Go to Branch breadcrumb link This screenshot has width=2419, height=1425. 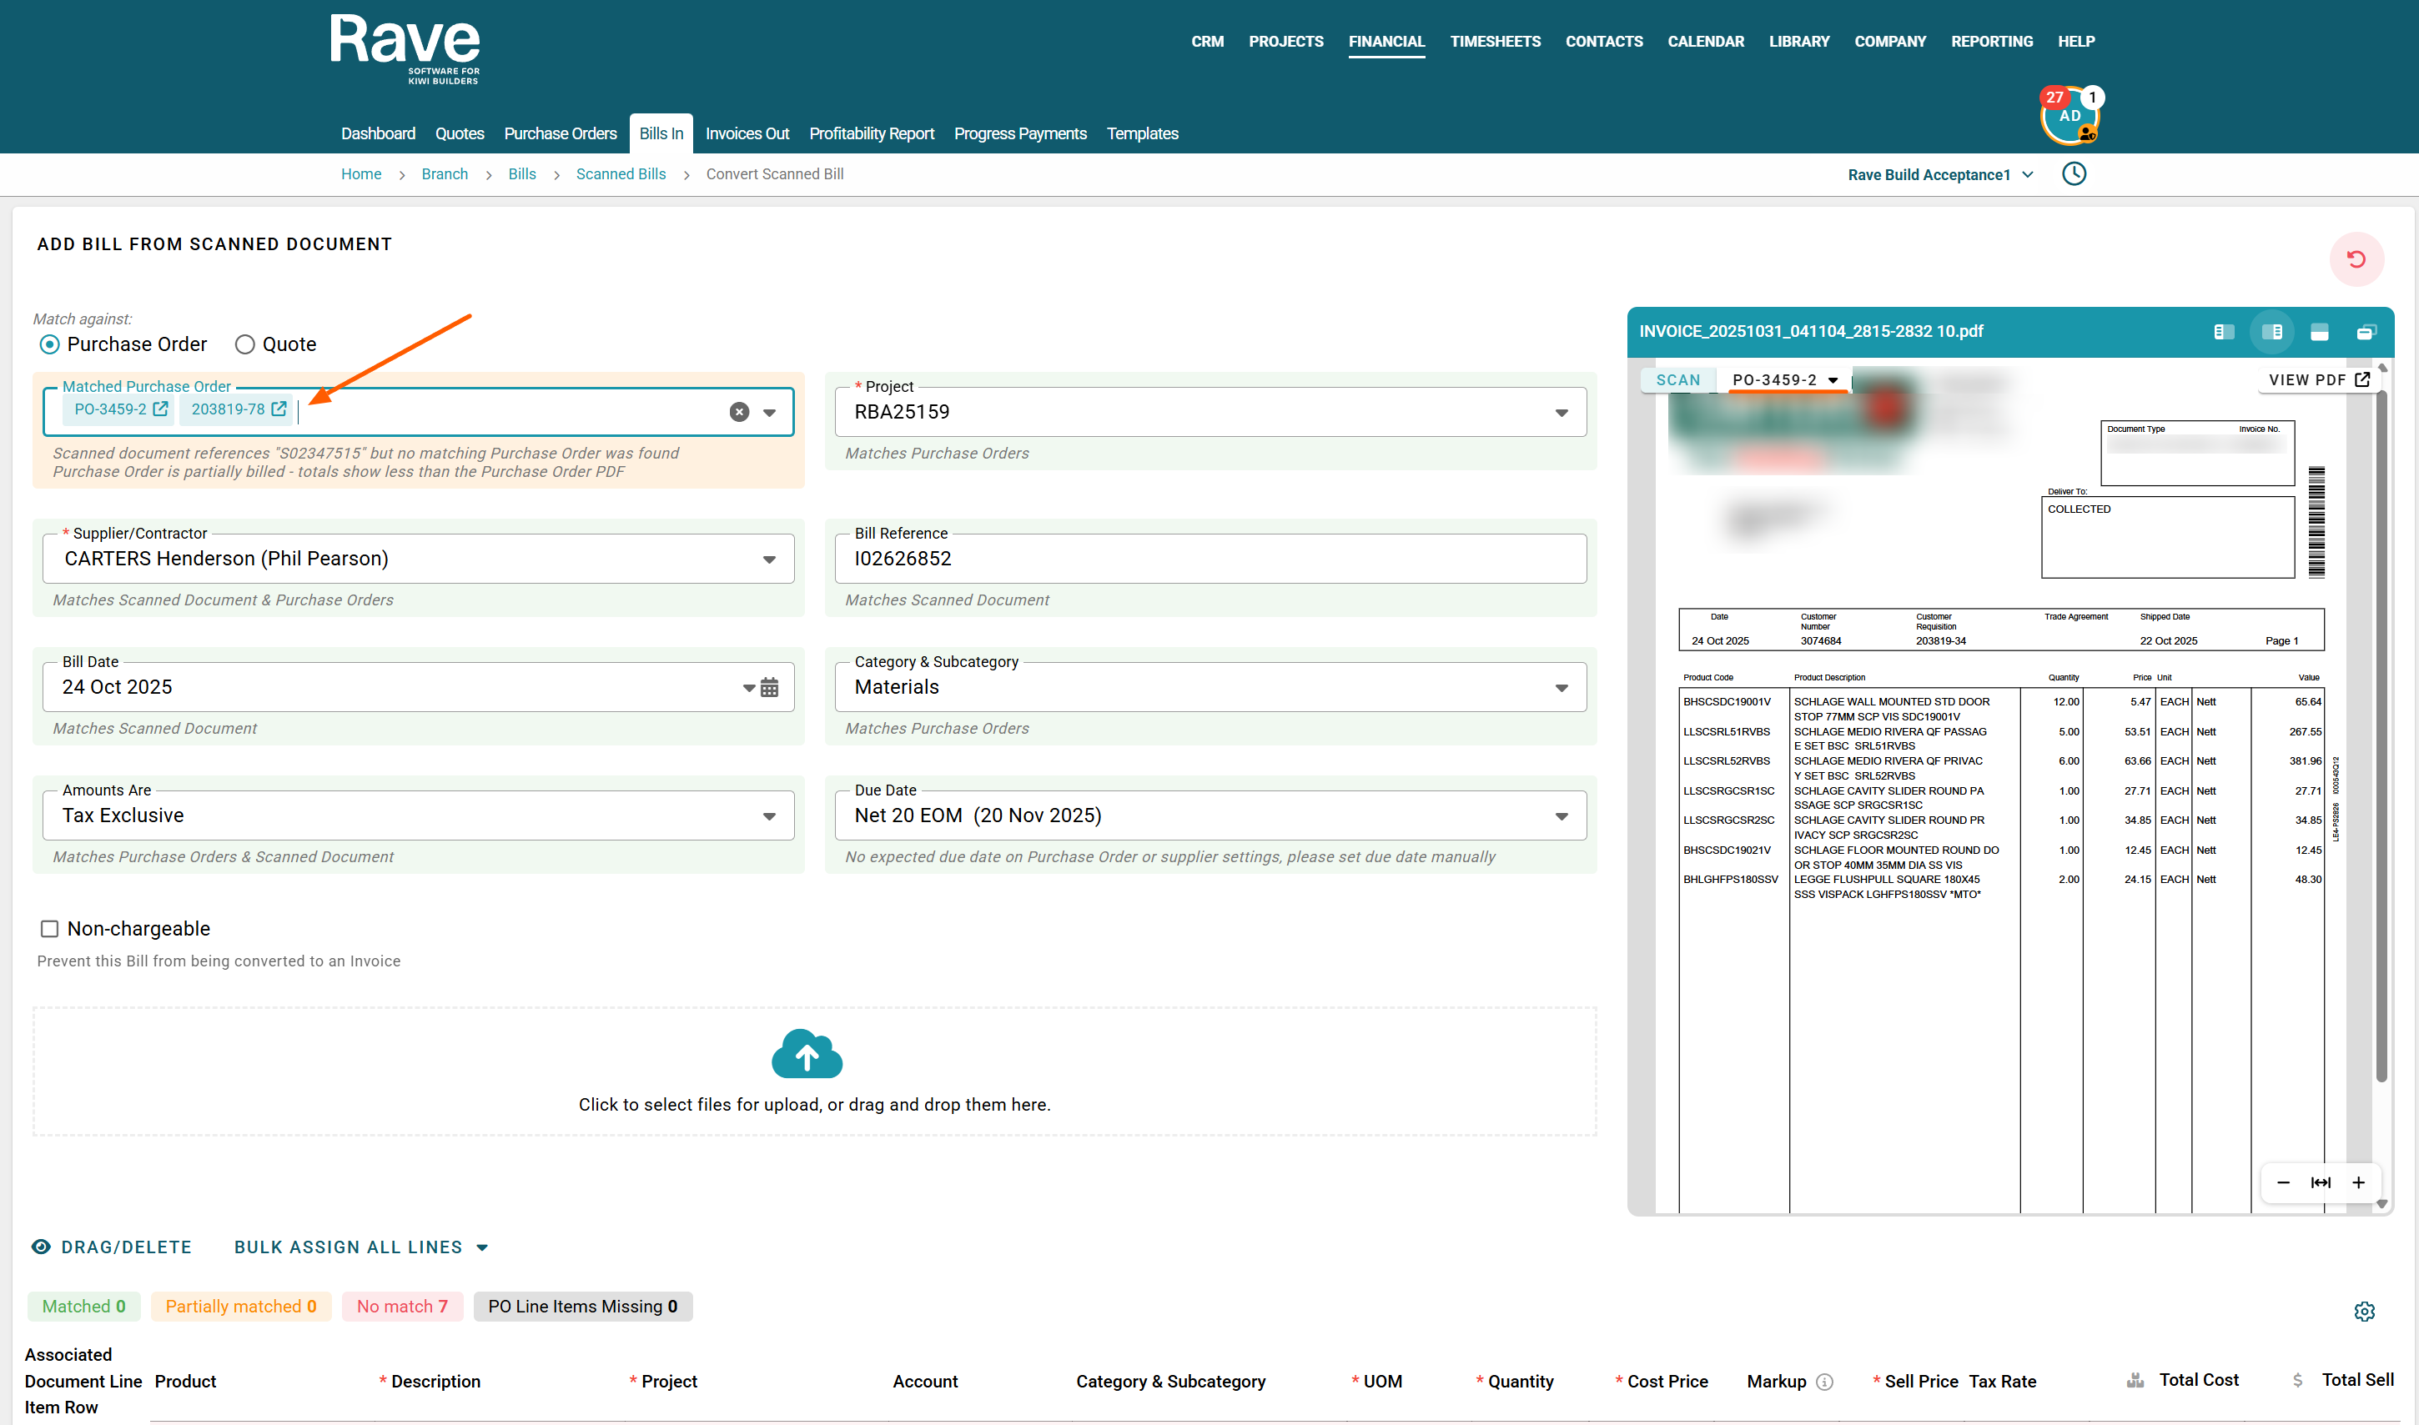point(445,173)
